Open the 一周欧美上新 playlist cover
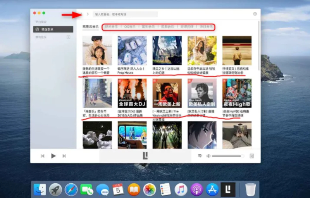The image size is (310, 198). [167, 93]
